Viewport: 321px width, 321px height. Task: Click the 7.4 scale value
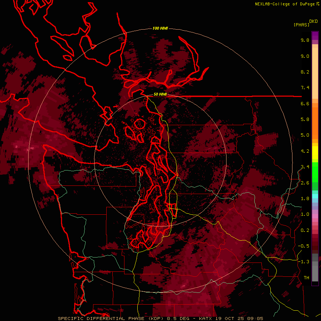305,88
